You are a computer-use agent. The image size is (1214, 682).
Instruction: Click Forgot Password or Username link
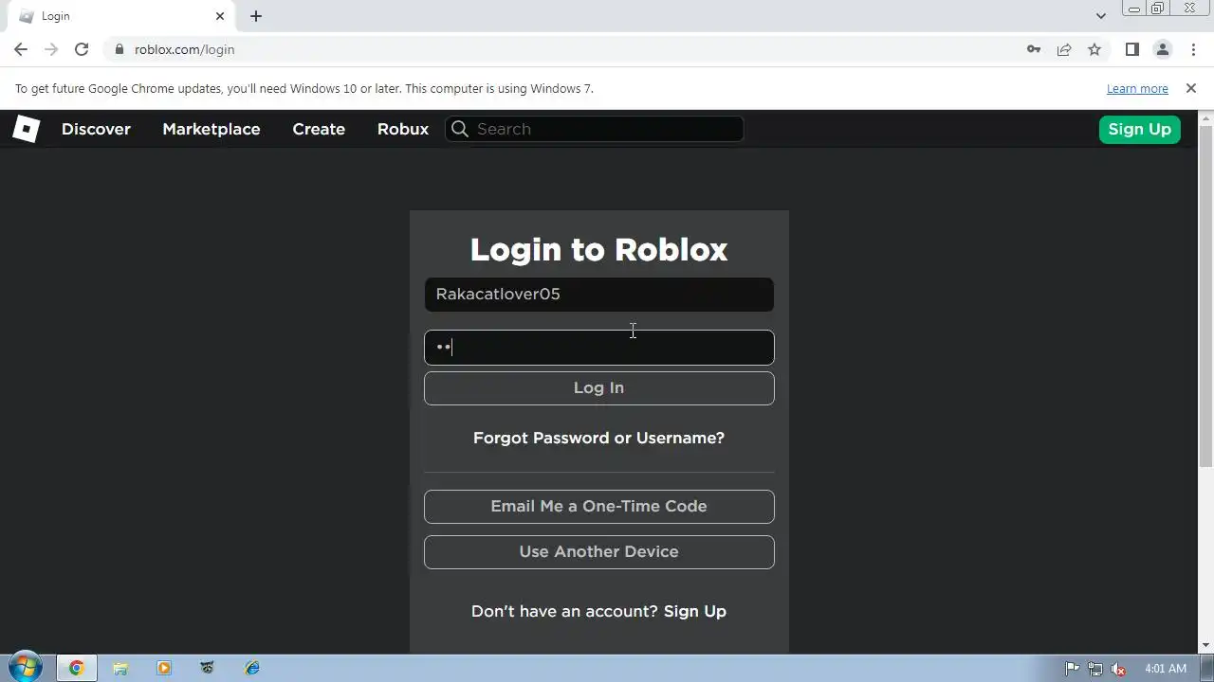click(x=599, y=438)
